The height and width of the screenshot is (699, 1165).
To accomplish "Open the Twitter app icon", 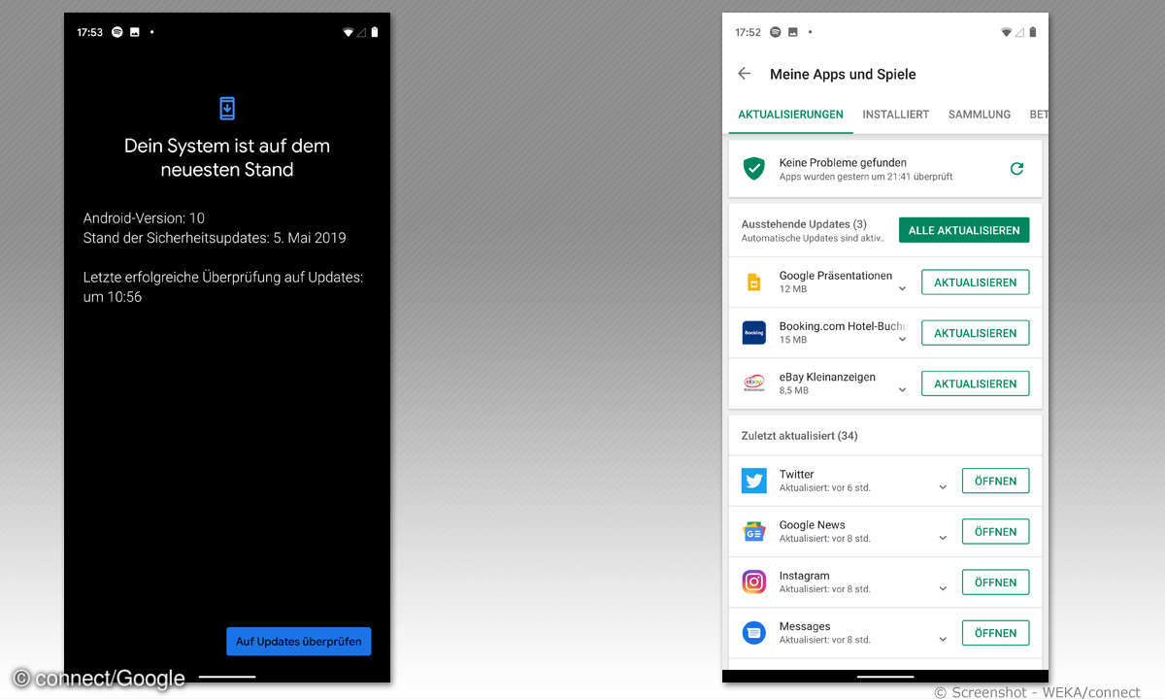I will coord(754,481).
